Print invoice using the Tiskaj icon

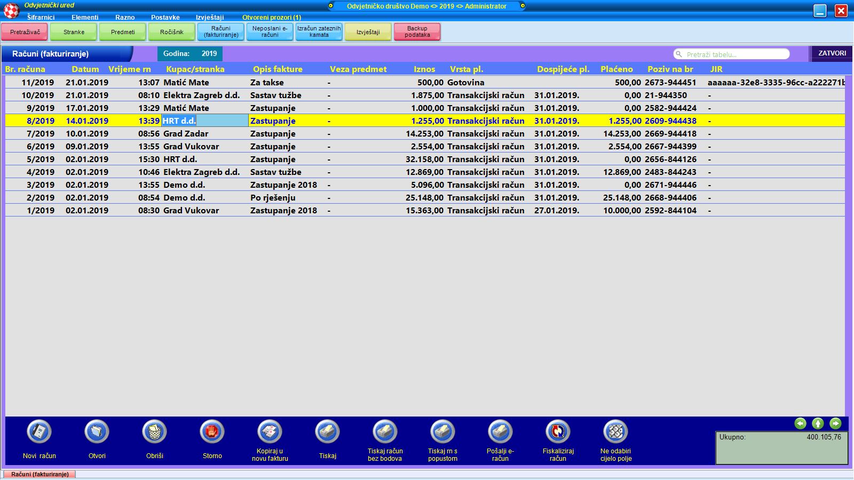327,432
